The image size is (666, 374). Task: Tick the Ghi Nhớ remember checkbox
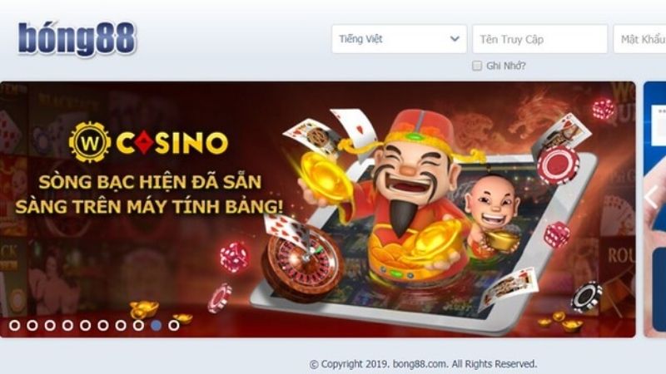pyautogui.click(x=477, y=66)
